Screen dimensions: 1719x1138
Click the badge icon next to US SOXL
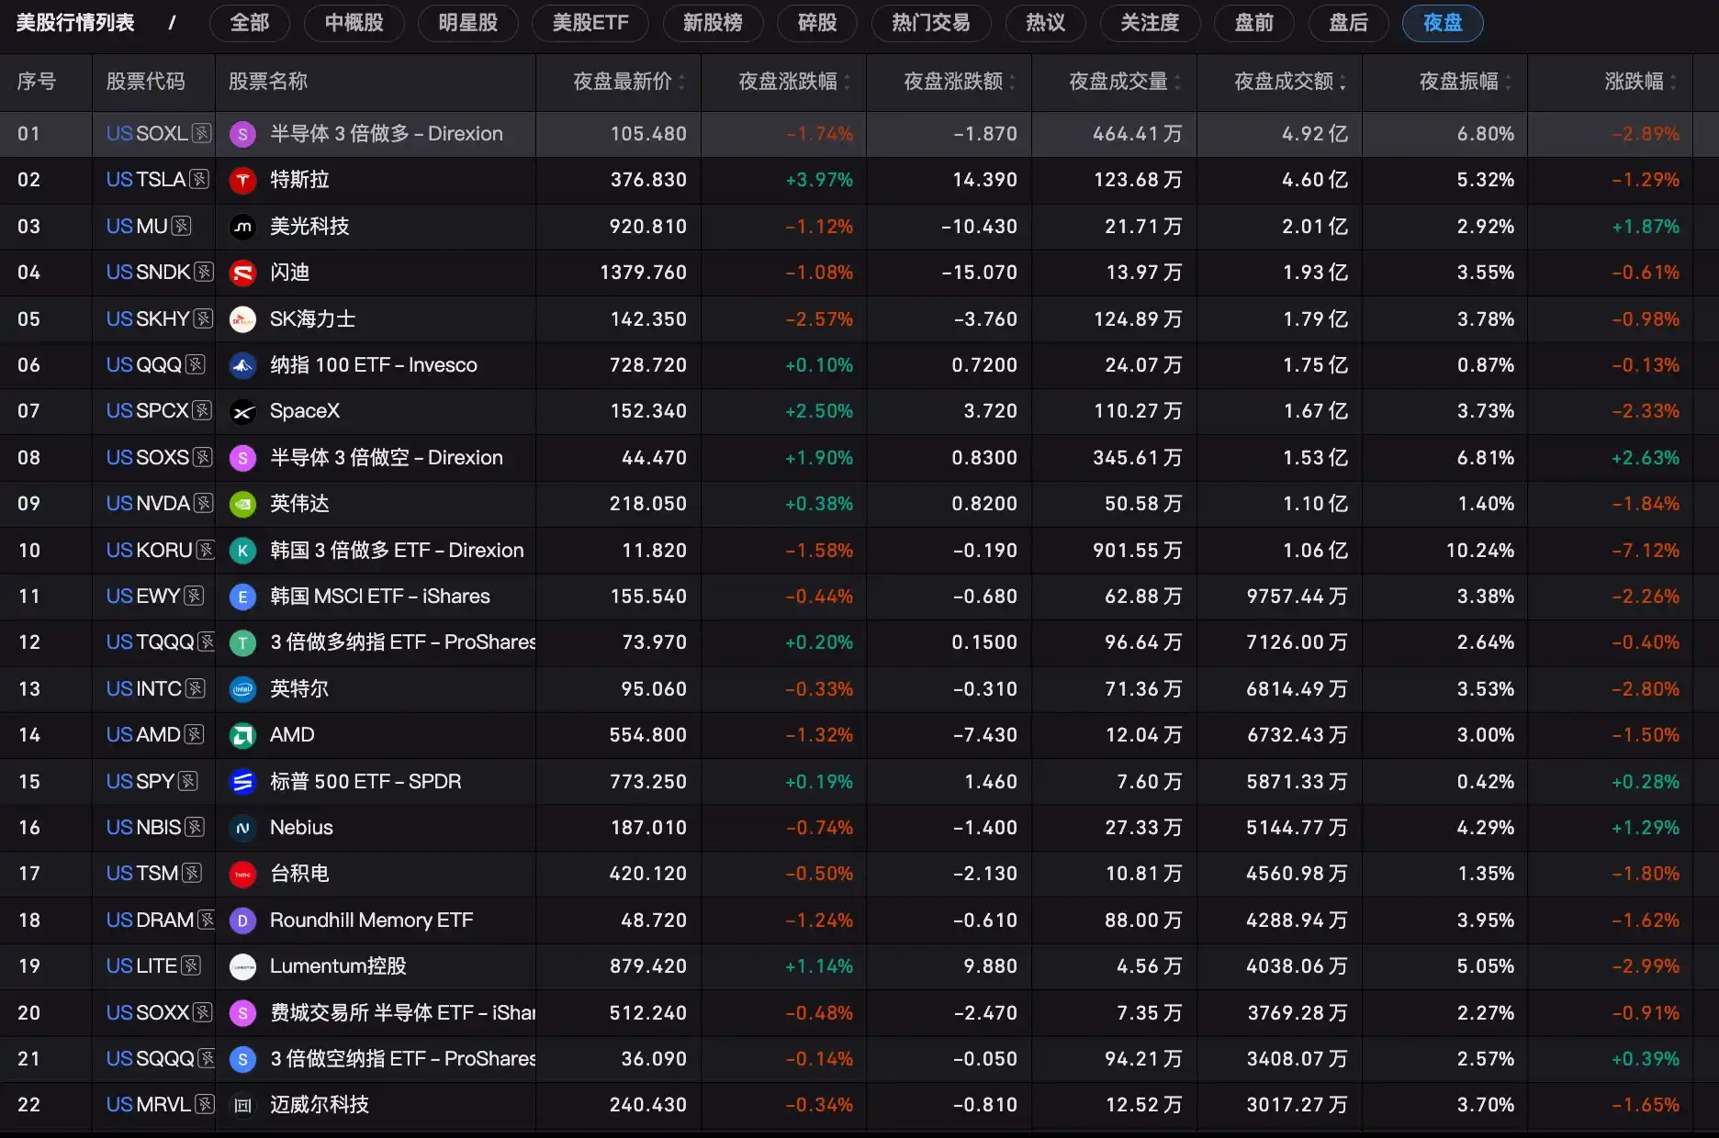coord(202,134)
